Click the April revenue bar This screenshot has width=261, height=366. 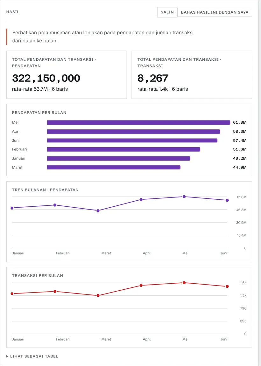pyautogui.click(x=133, y=131)
